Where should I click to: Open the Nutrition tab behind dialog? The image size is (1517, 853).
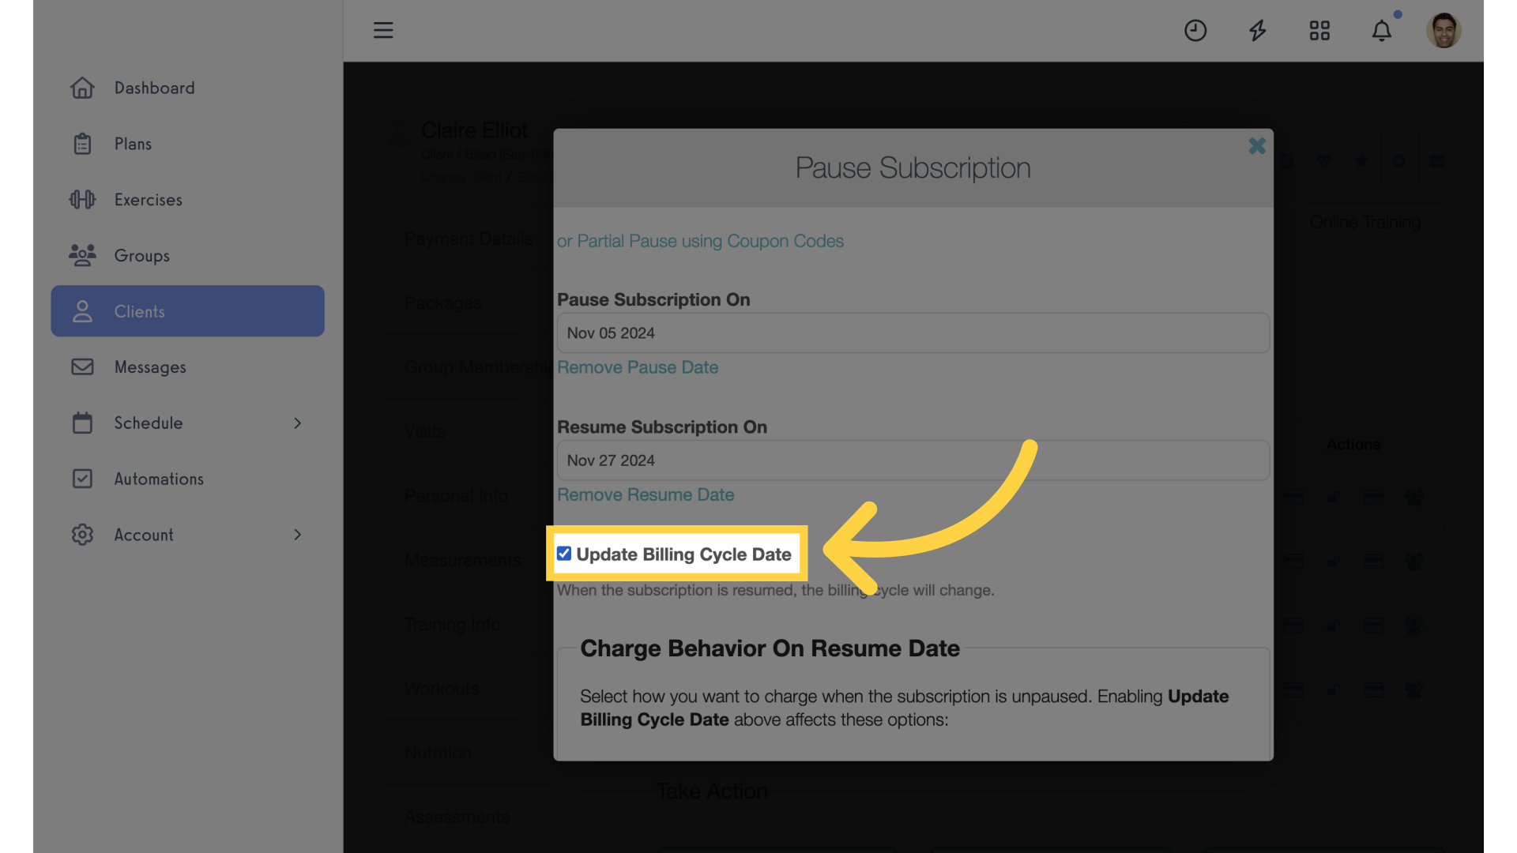pos(438,753)
